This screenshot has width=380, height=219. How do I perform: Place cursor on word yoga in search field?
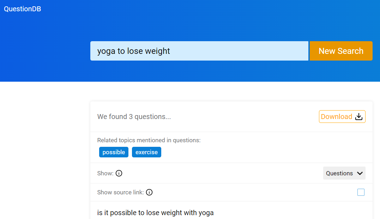(x=106, y=51)
